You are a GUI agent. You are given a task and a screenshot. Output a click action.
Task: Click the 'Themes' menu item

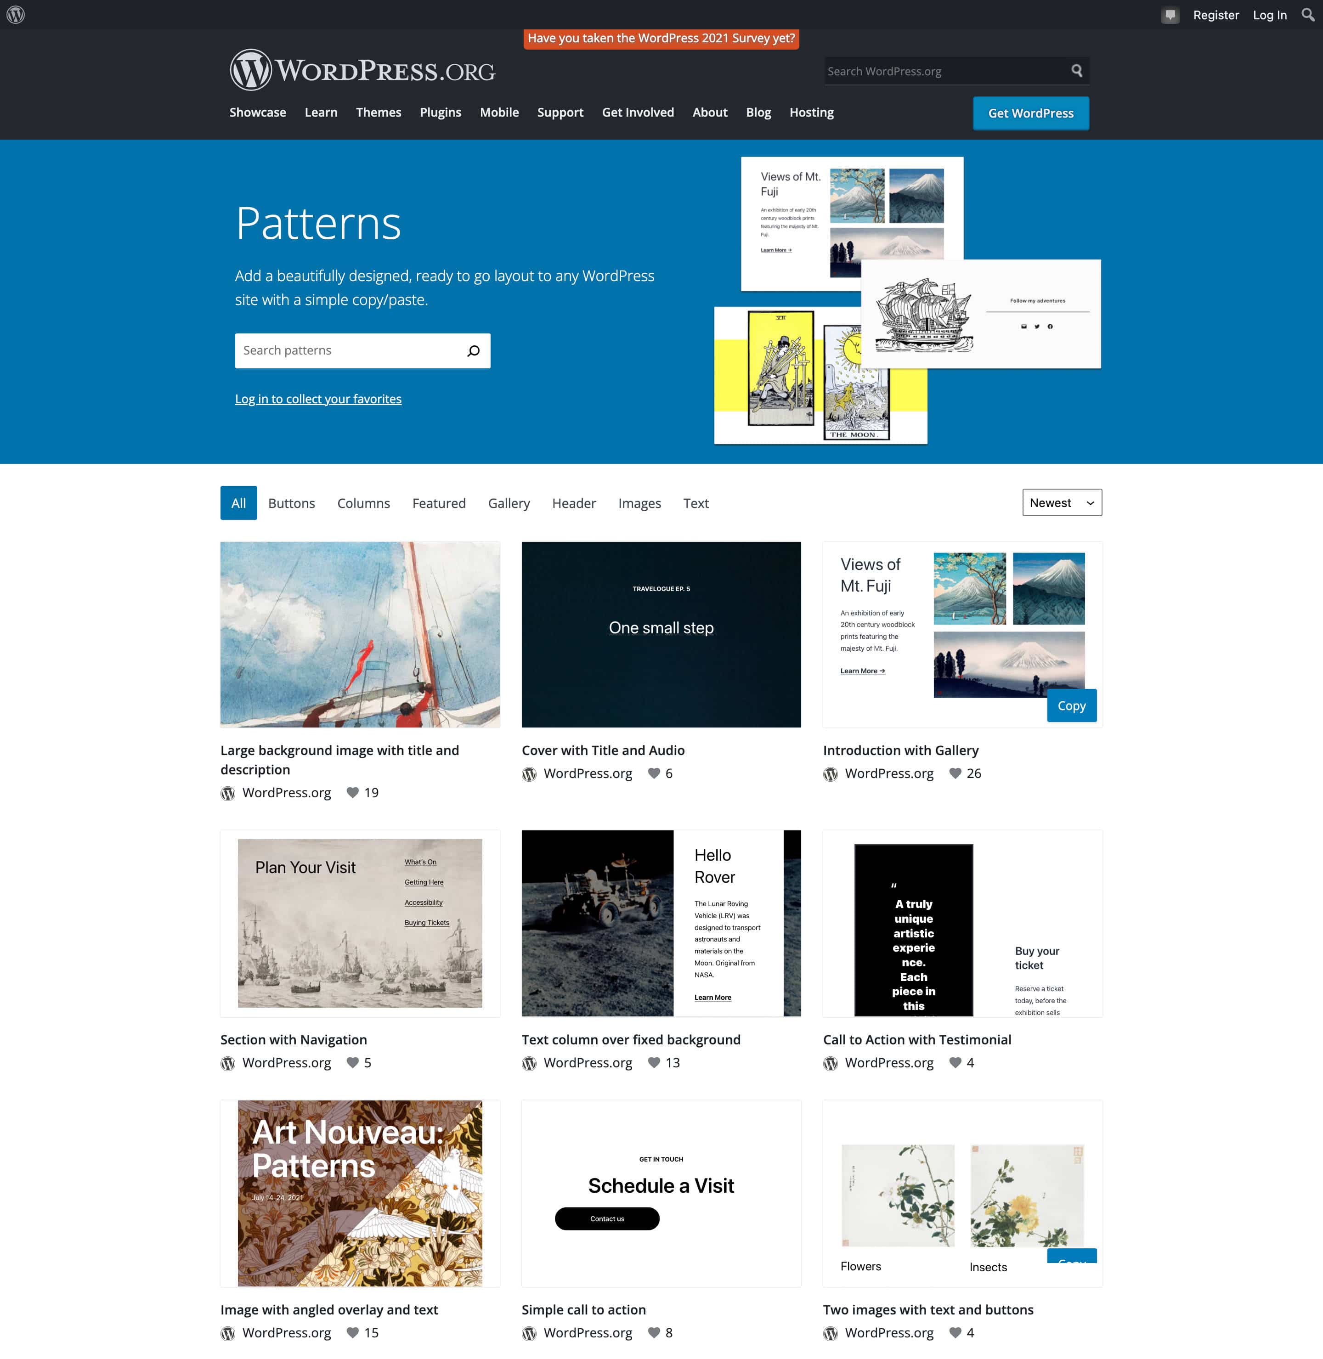(378, 112)
